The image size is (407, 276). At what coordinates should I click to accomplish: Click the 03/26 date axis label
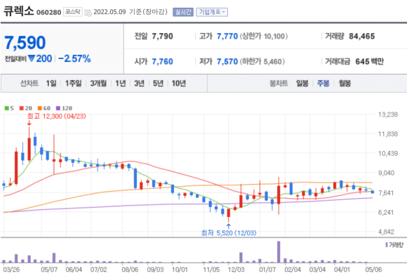(11, 270)
